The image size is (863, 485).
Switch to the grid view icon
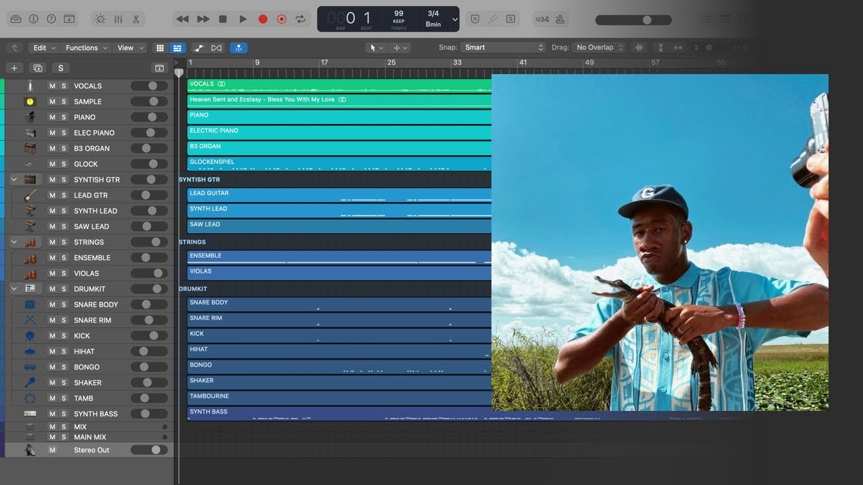pos(160,48)
